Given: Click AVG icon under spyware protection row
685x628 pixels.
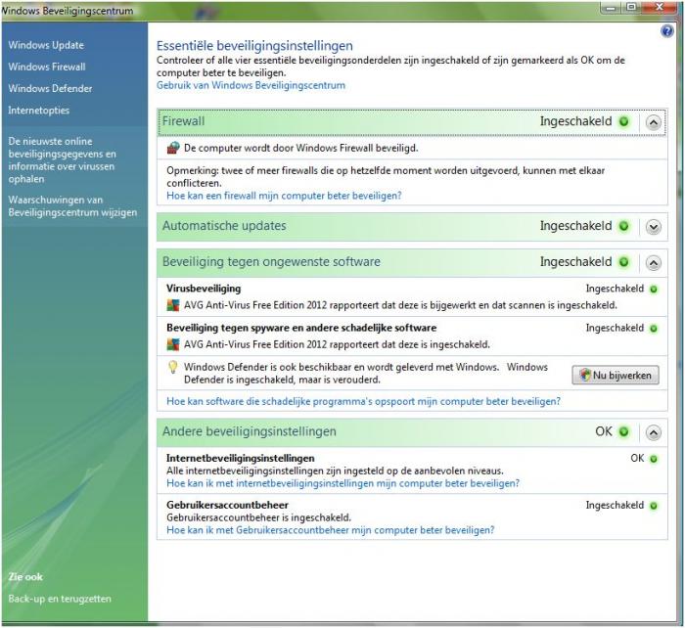Looking at the screenshot, I should pyautogui.click(x=173, y=344).
